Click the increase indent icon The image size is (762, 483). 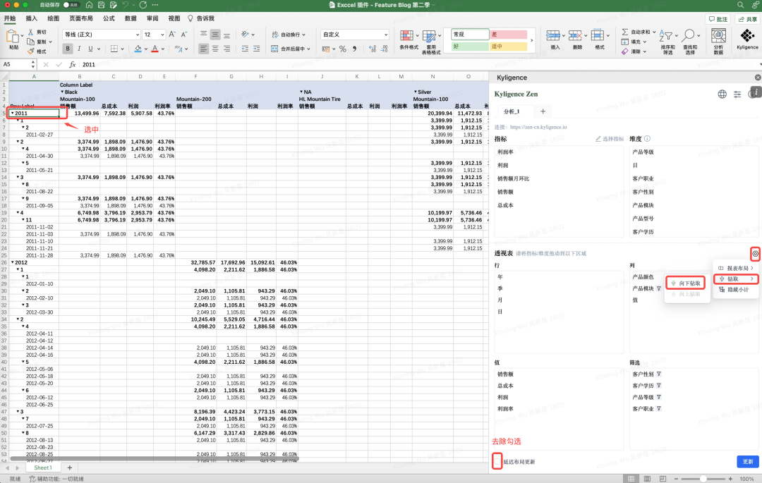click(257, 49)
